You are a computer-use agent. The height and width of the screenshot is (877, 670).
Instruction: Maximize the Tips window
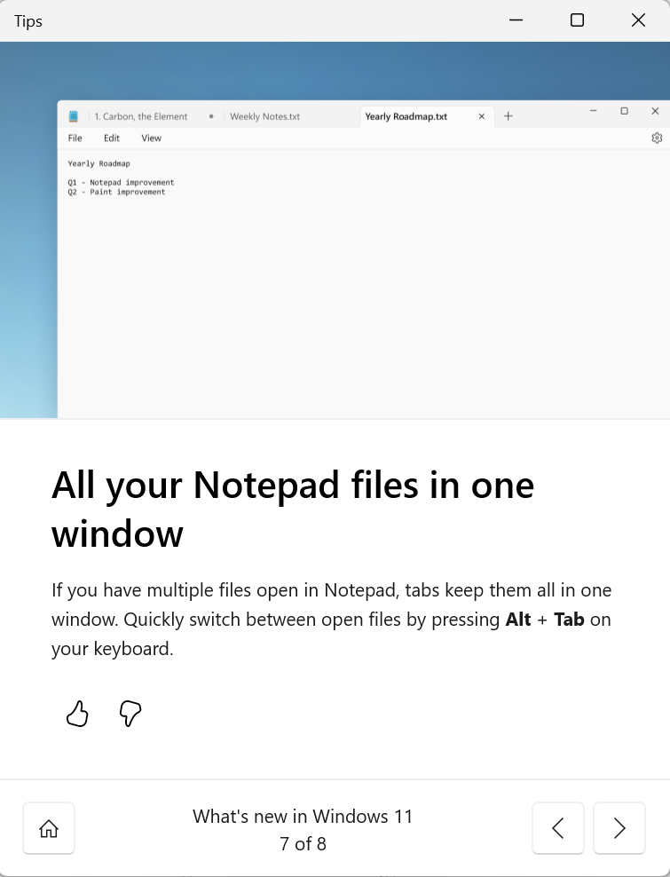click(577, 20)
